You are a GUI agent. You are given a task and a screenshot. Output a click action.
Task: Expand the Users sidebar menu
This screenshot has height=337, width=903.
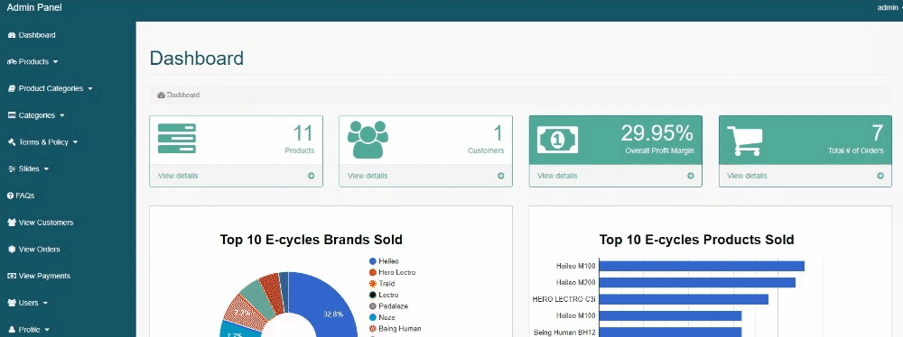[28, 303]
